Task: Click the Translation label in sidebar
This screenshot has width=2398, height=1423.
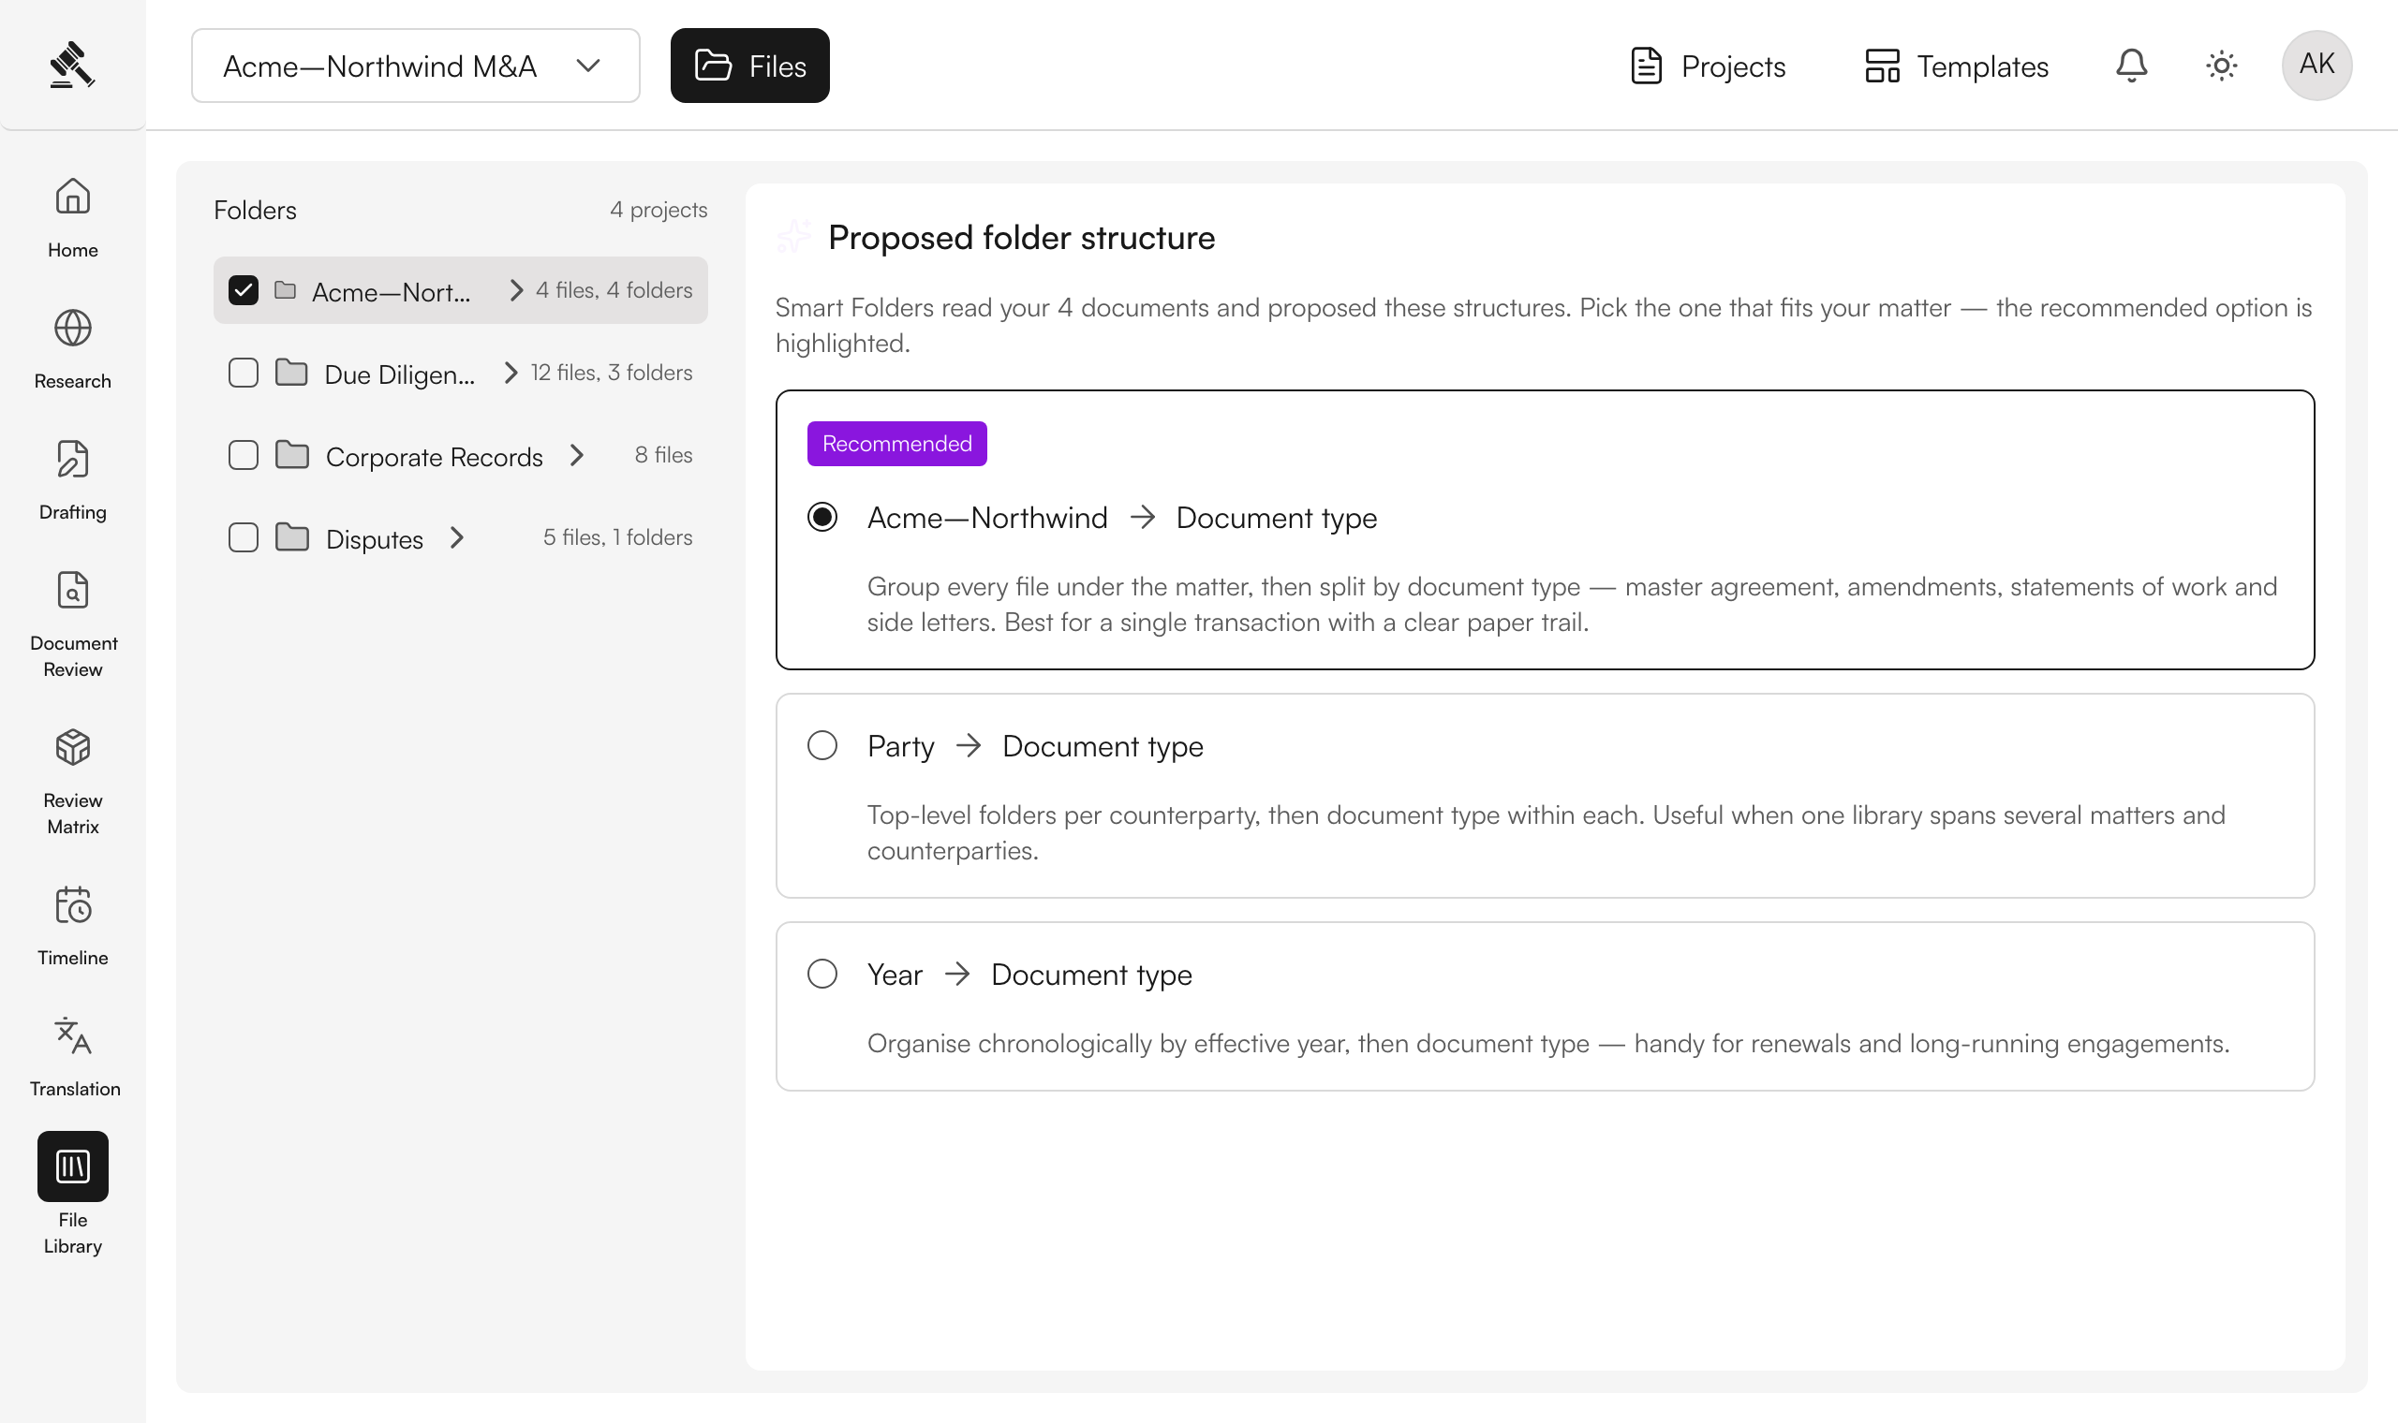Action: tap(75, 1089)
